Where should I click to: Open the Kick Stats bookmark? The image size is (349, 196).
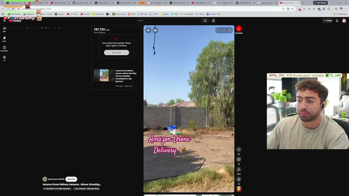click(x=142, y=14)
